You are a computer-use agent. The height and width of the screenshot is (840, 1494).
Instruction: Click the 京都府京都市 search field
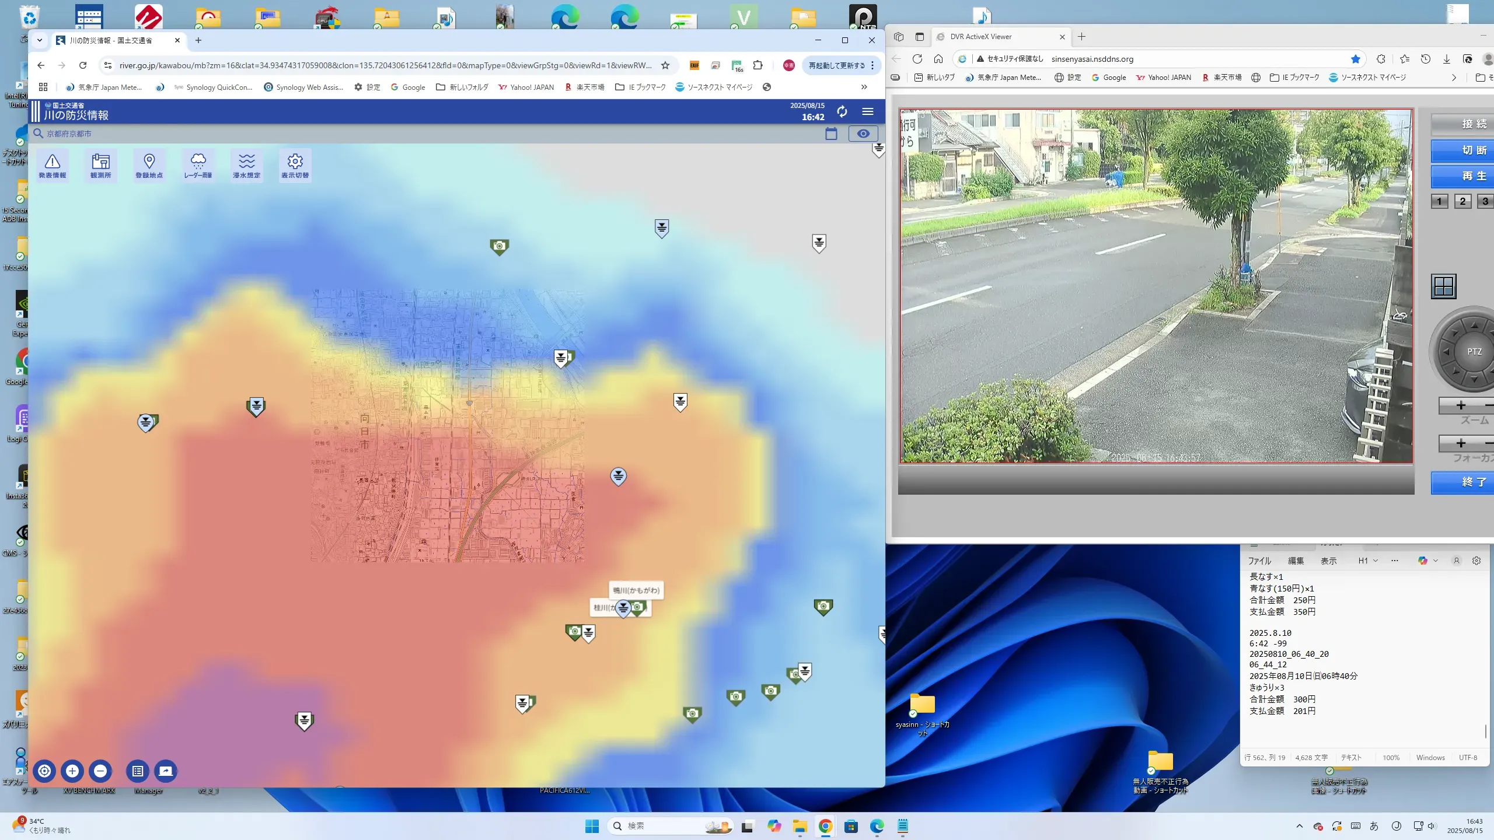69,134
